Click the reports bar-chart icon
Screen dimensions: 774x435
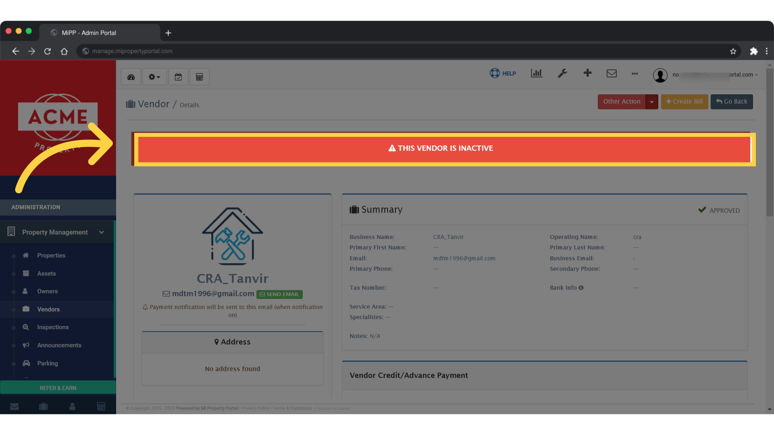point(537,73)
